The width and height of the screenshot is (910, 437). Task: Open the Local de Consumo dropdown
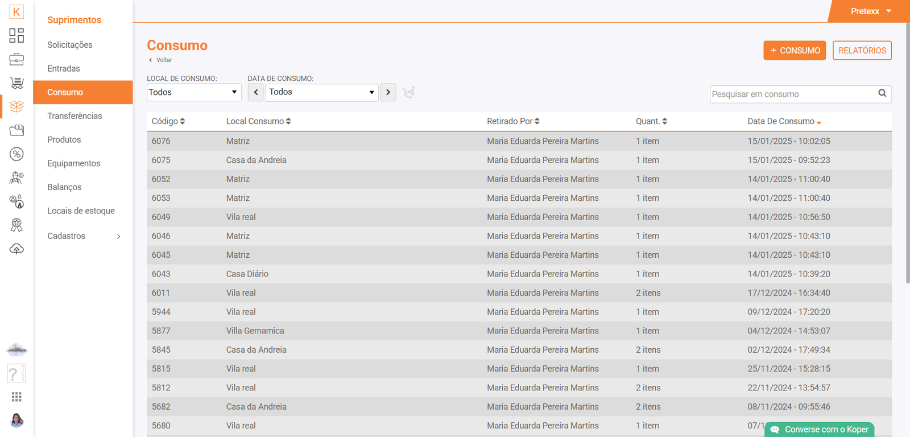click(193, 92)
